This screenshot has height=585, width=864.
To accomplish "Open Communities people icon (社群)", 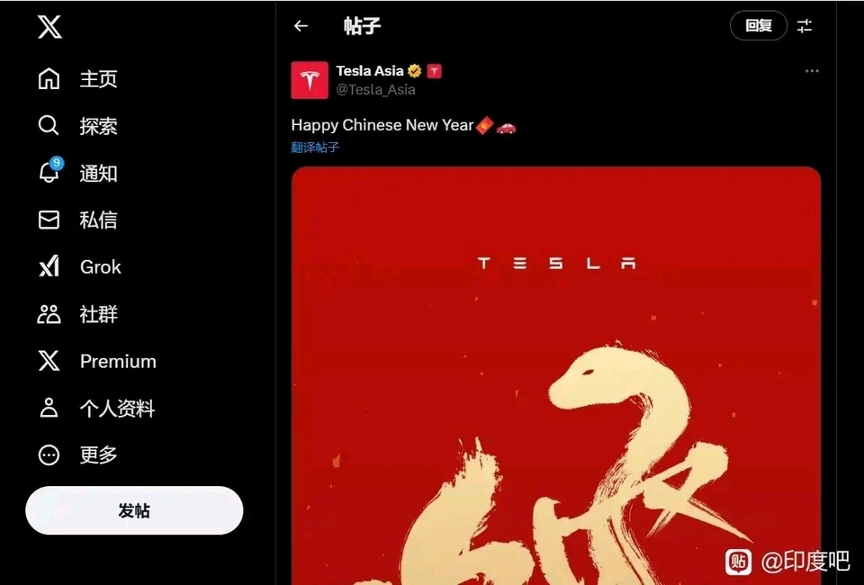I will pos(49,314).
